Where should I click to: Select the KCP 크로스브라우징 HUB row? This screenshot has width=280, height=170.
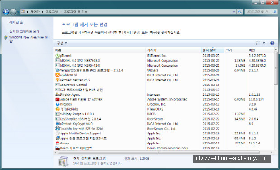[163, 90]
